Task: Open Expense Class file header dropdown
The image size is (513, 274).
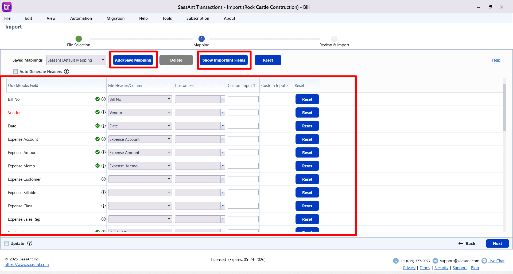Action: coord(140,206)
